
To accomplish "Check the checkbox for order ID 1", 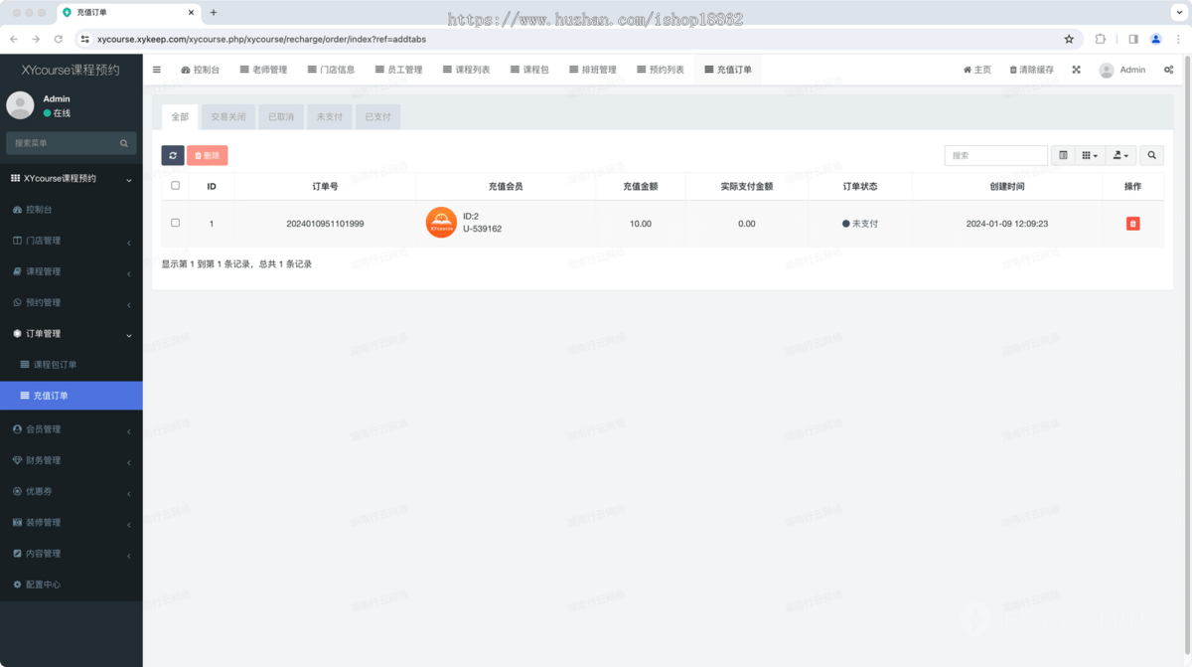I will (x=175, y=223).
